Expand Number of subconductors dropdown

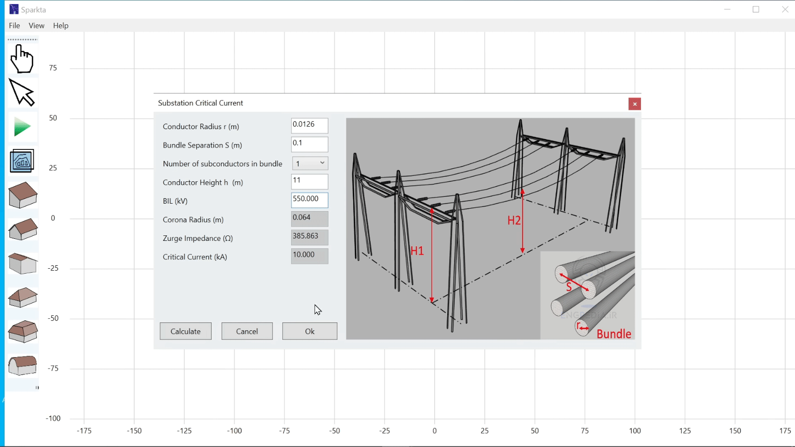310,163
